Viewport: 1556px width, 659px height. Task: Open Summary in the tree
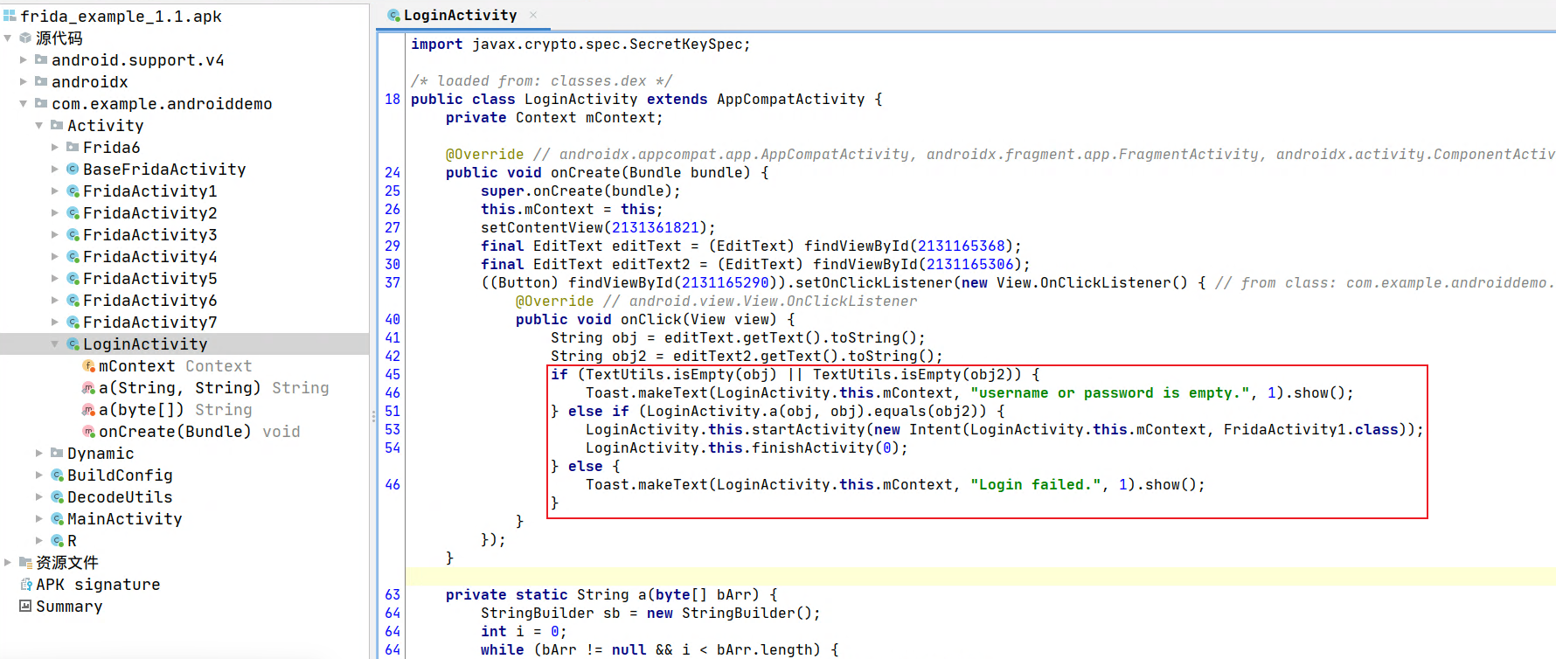coord(69,606)
